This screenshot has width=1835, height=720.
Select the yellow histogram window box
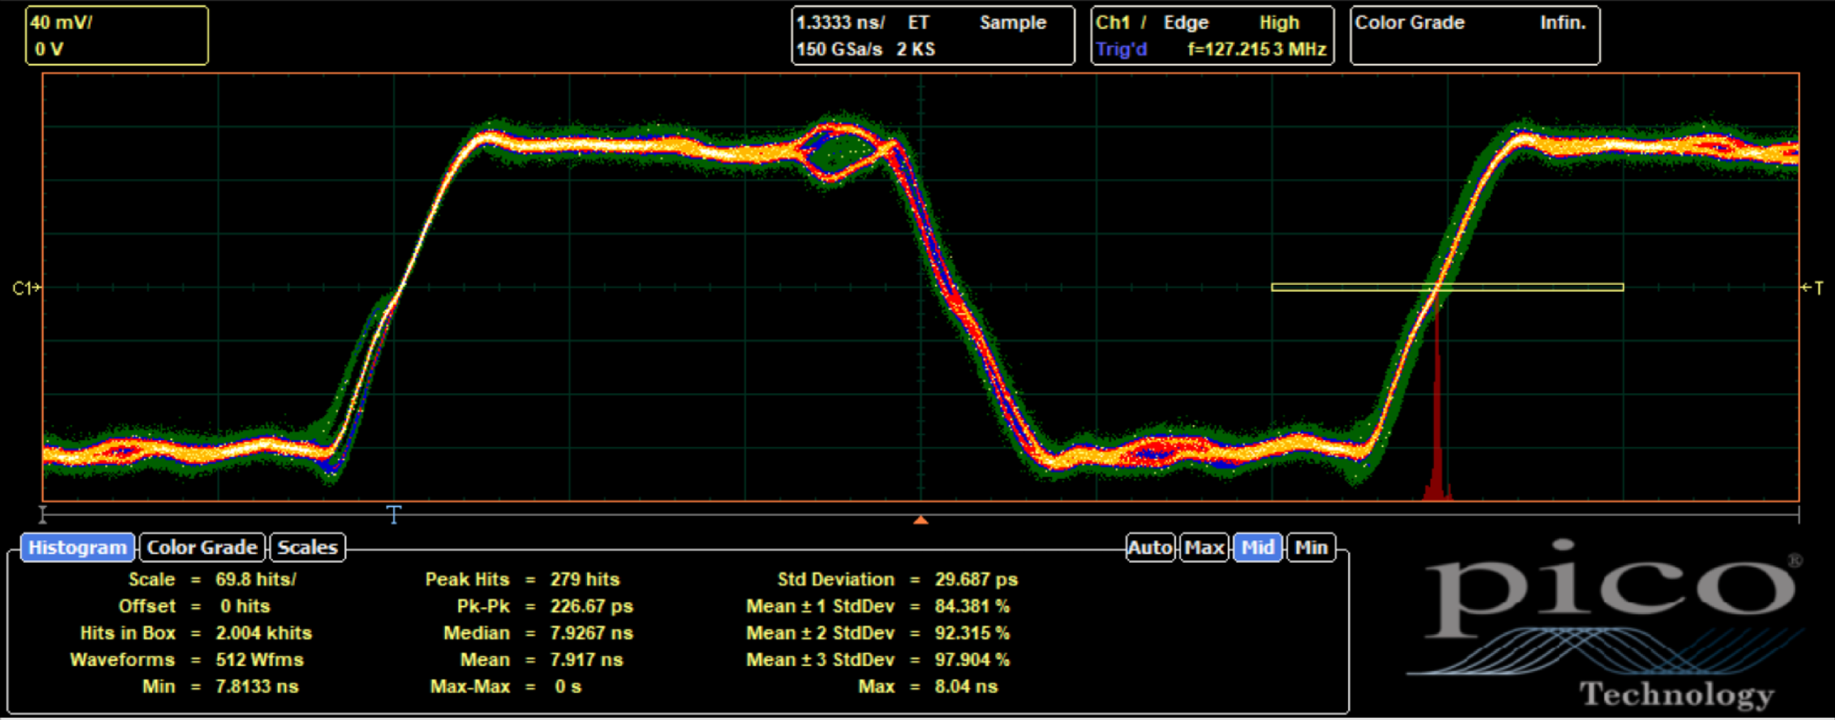click(1446, 287)
